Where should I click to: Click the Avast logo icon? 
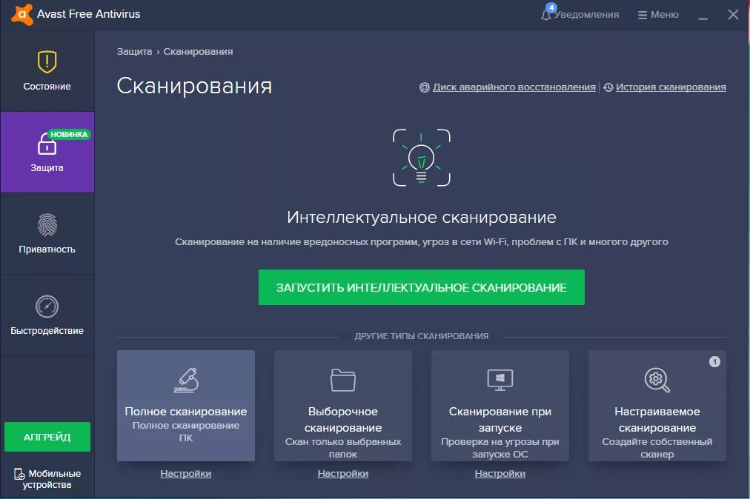coord(22,14)
